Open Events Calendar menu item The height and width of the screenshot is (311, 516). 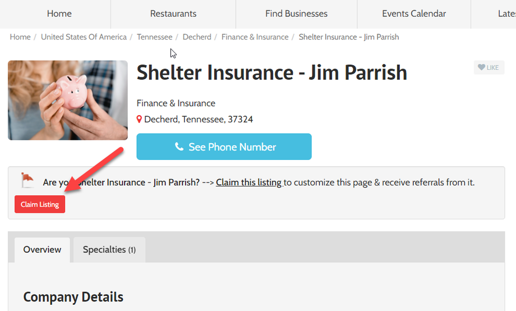click(414, 13)
